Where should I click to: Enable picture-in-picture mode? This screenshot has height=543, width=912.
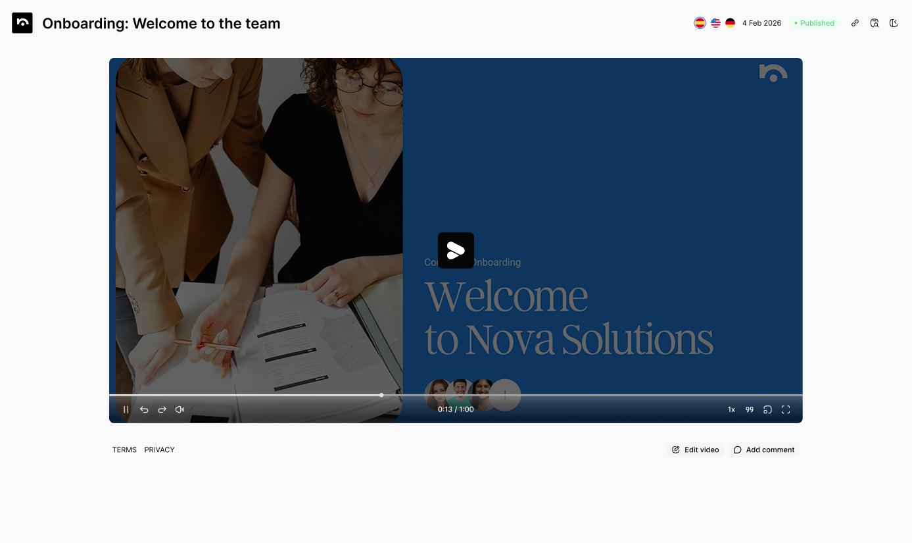point(767,409)
